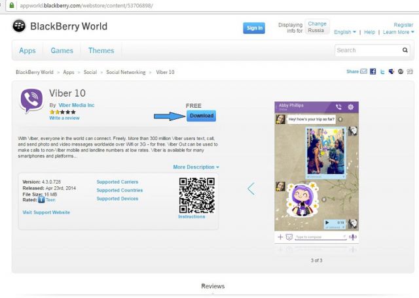The height and width of the screenshot is (298, 419).
Task: Click the Version 4.3.0.728 text
Action: tap(42, 182)
